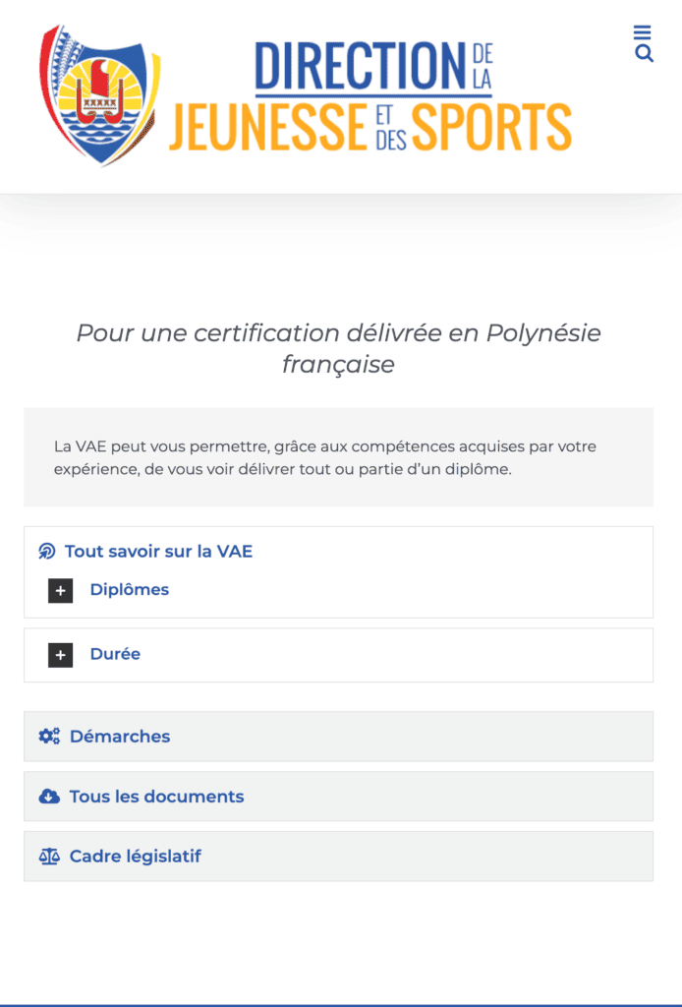Image resolution: width=682 pixels, height=1007 pixels.
Task: Click the Diplômes label
Action: [x=130, y=590]
